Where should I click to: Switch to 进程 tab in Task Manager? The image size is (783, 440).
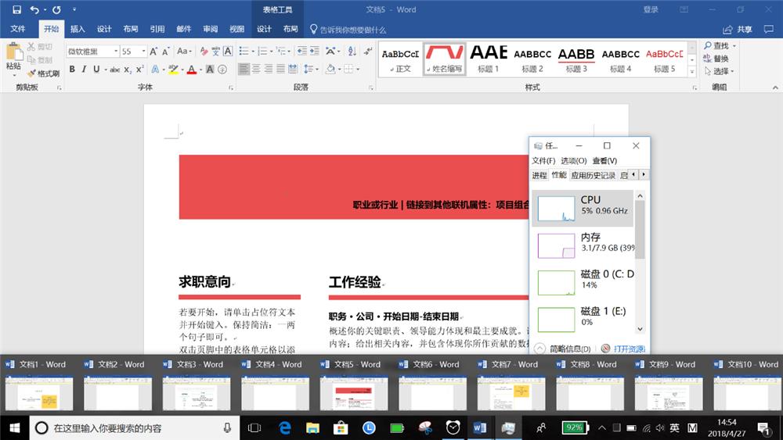[539, 175]
